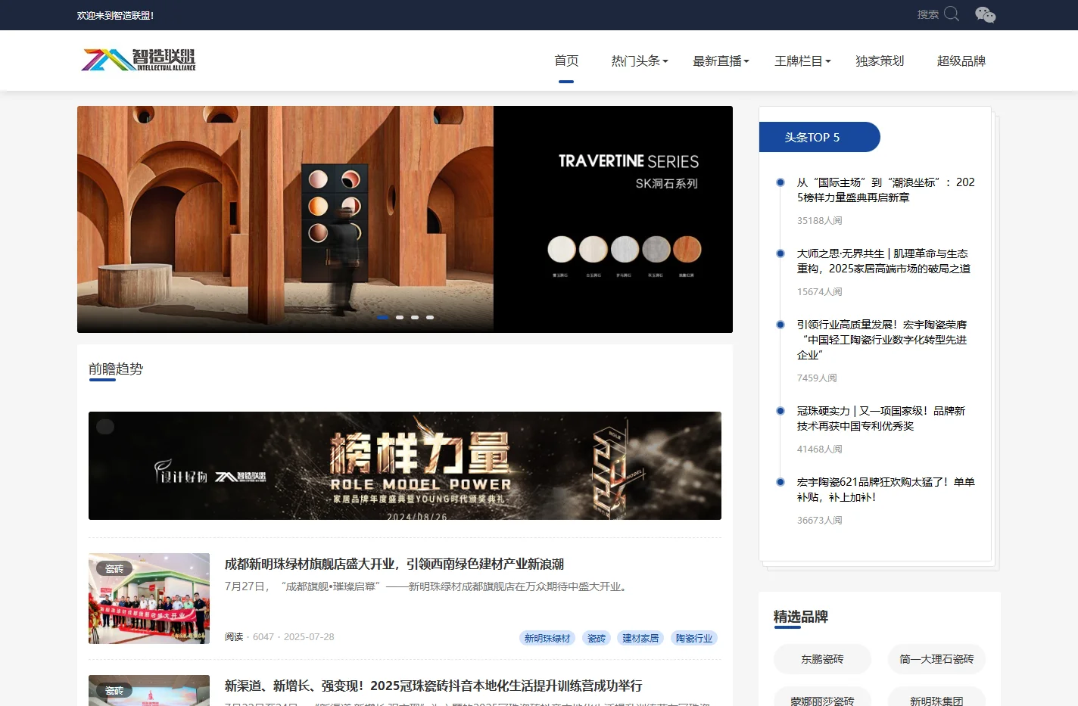Viewport: 1078px width, 706px height.
Task: Open the 独家策划 menu item
Action: click(x=880, y=61)
